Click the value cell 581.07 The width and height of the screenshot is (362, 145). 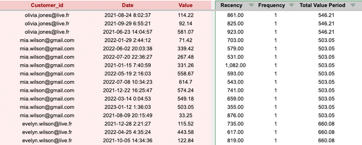click(185, 32)
